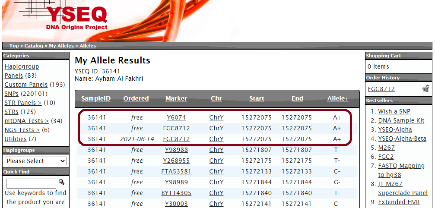435x208 pixels.
Task: Navigate to Top in breadcrumb bar
Action: pyautogui.click(x=14, y=46)
